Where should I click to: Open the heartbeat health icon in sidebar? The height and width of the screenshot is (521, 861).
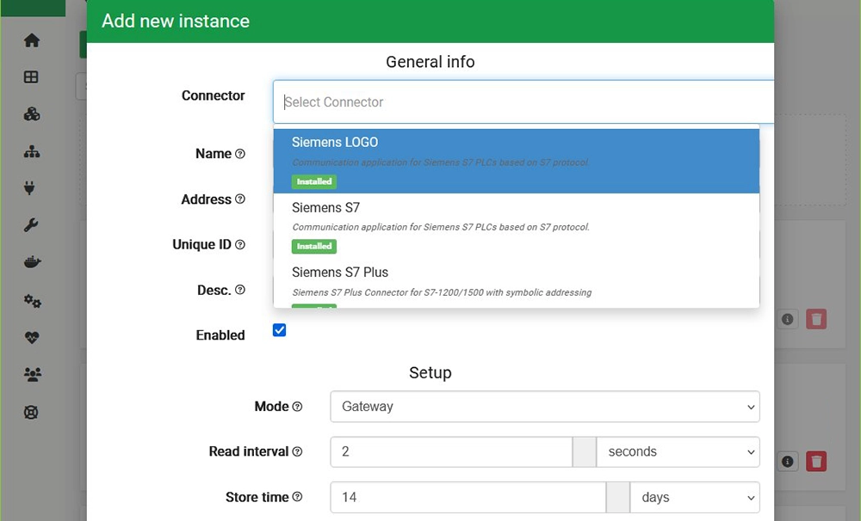[x=32, y=337]
